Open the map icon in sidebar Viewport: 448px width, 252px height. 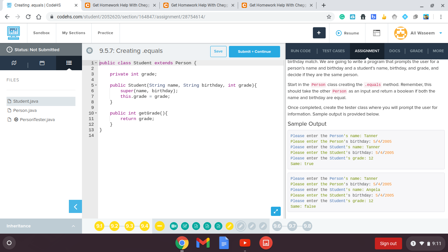[14, 63]
